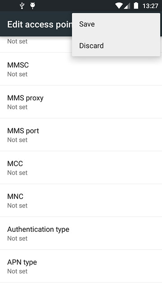
Task: Tap the battery status icon
Action: click(136, 6)
